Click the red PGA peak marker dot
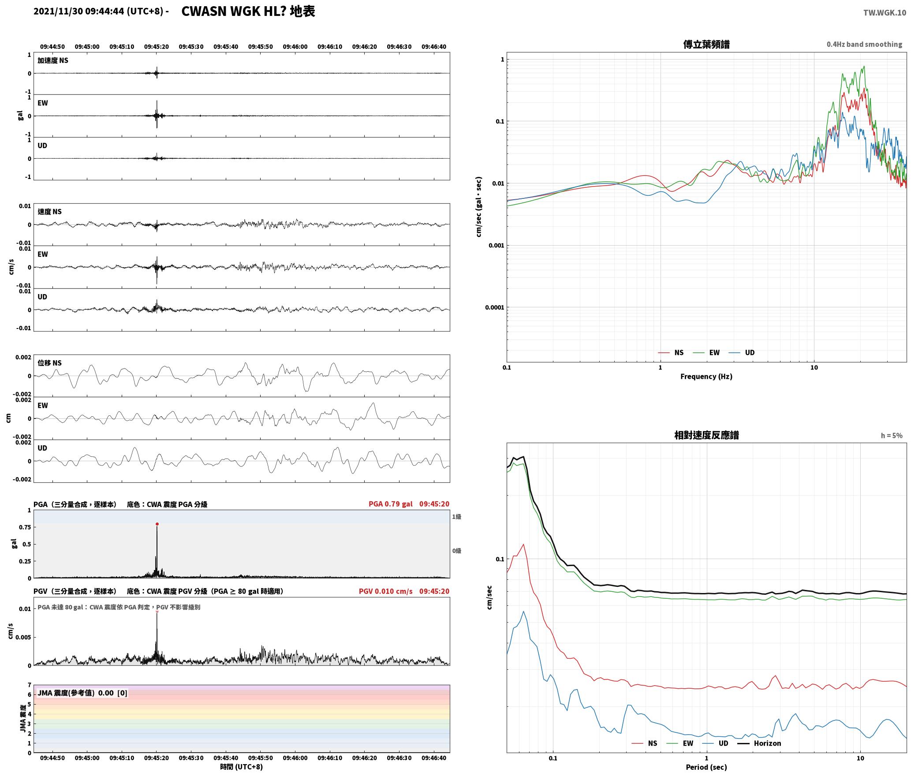Image resolution: width=911 pixels, height=776 pixels. coord(157,524)
